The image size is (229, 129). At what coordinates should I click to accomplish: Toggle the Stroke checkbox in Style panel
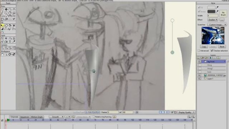(x=199, y=11)
